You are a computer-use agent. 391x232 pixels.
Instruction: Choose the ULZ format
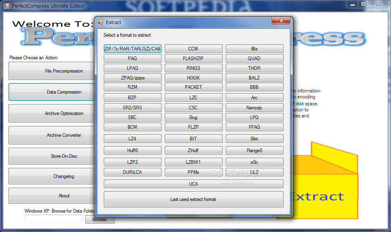[254, 172]
